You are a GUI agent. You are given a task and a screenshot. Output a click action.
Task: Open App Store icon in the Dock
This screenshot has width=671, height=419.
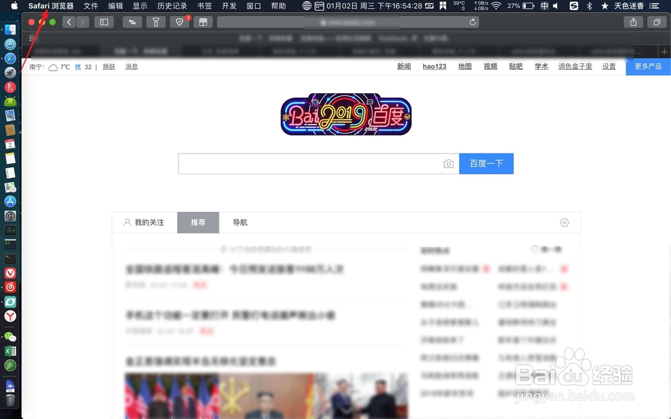pos(10,201)
